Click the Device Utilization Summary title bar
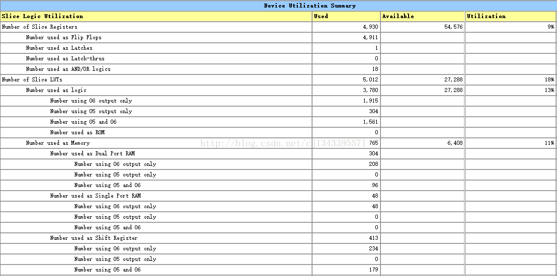This screenshot has width=557, height=276. [279, 6]
